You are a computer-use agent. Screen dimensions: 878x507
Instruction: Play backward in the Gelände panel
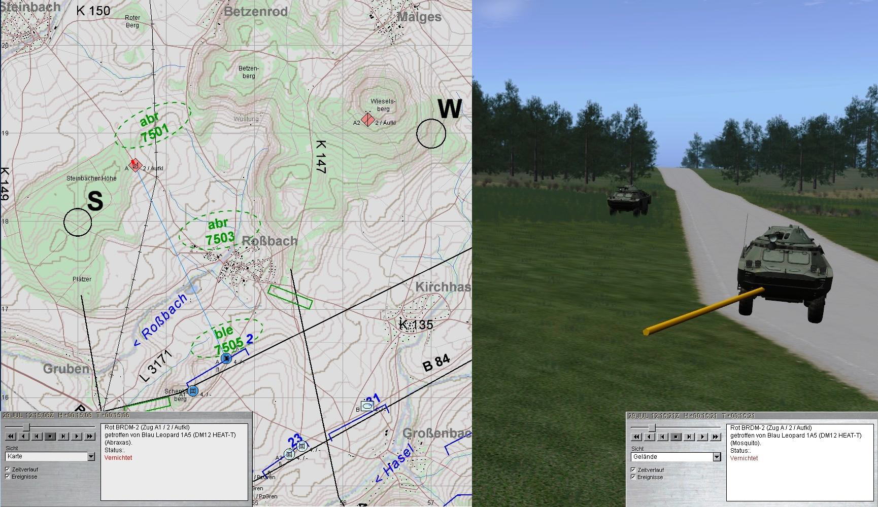point(650,437)
